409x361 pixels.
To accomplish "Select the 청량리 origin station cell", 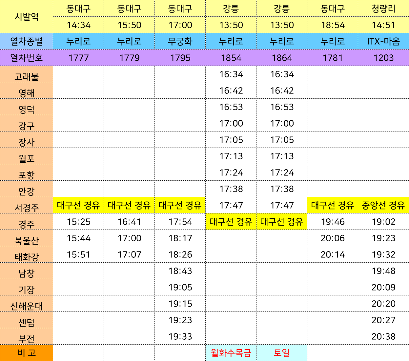I will pos(383,9).
